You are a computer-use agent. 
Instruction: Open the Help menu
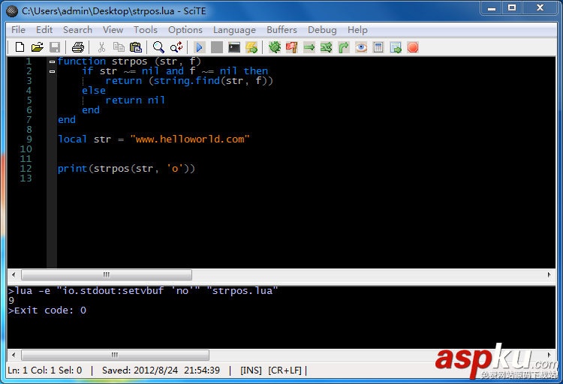(357, 30)
